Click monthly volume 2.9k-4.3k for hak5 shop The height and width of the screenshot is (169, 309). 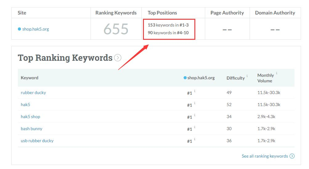coord(266,117)
